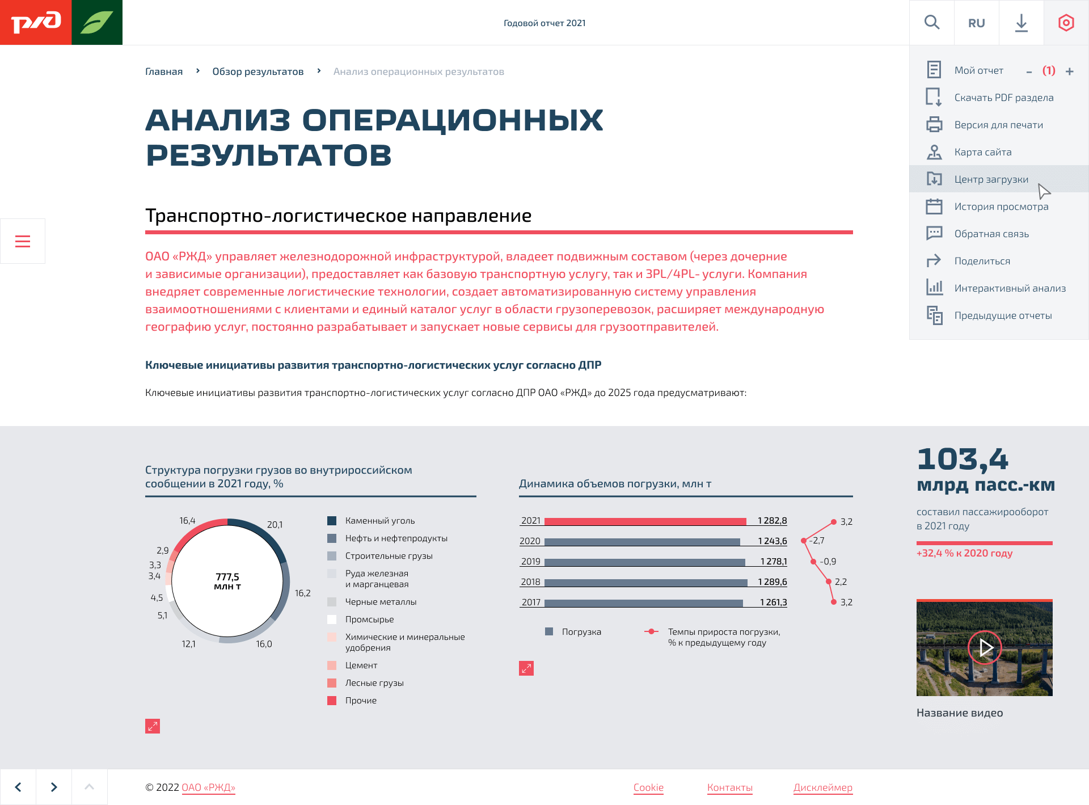Image resolution: width=1089 pixels, height=805 pixels.
Task: Toggle Руда железная и марганцевая legend entry
Action: tap(369, 579)
